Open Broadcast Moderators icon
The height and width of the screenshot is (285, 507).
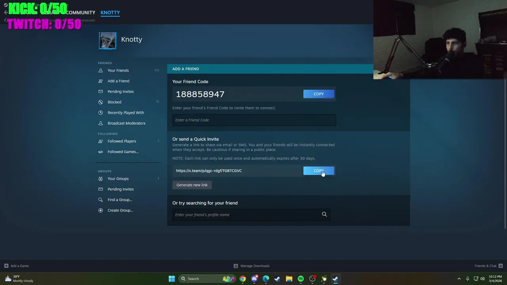coord(101,123)
